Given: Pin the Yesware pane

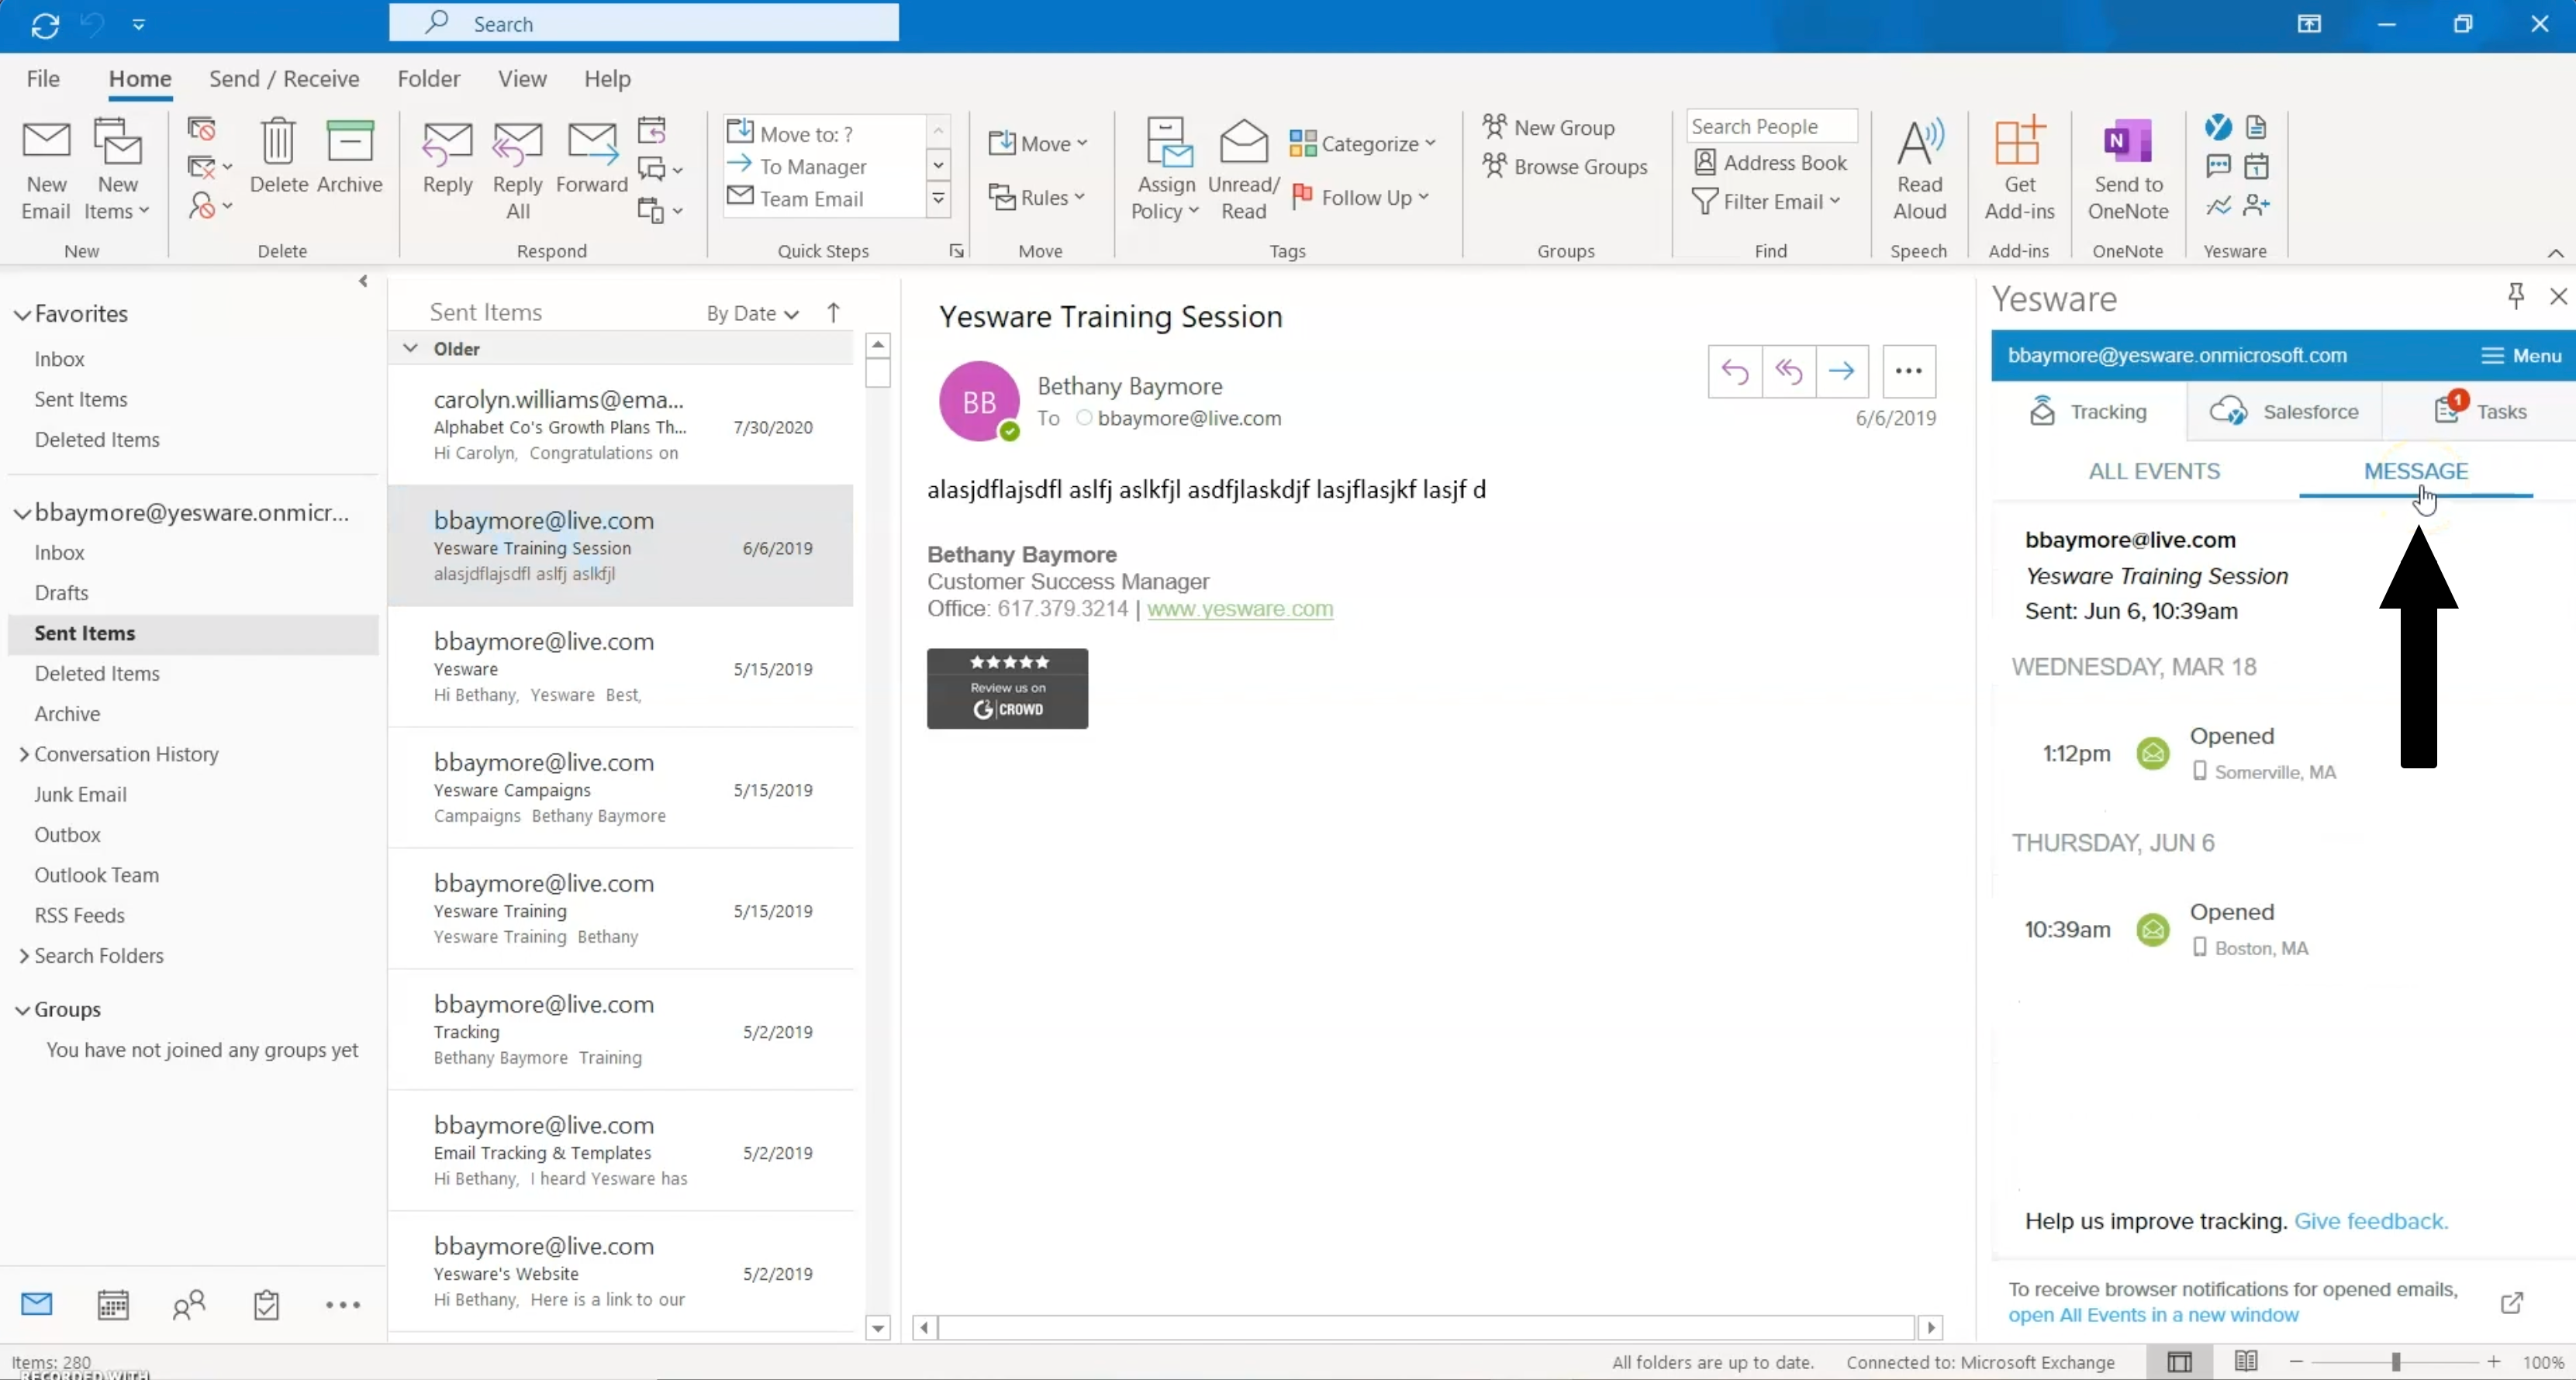Looking at the screenshot, I should [x=2516, y=295].
